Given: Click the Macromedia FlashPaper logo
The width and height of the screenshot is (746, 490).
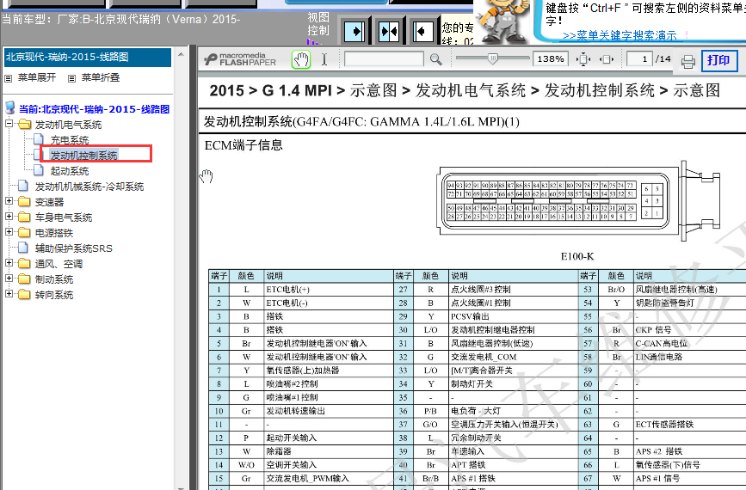Looking at the screenshot, I should click(241, 59).
